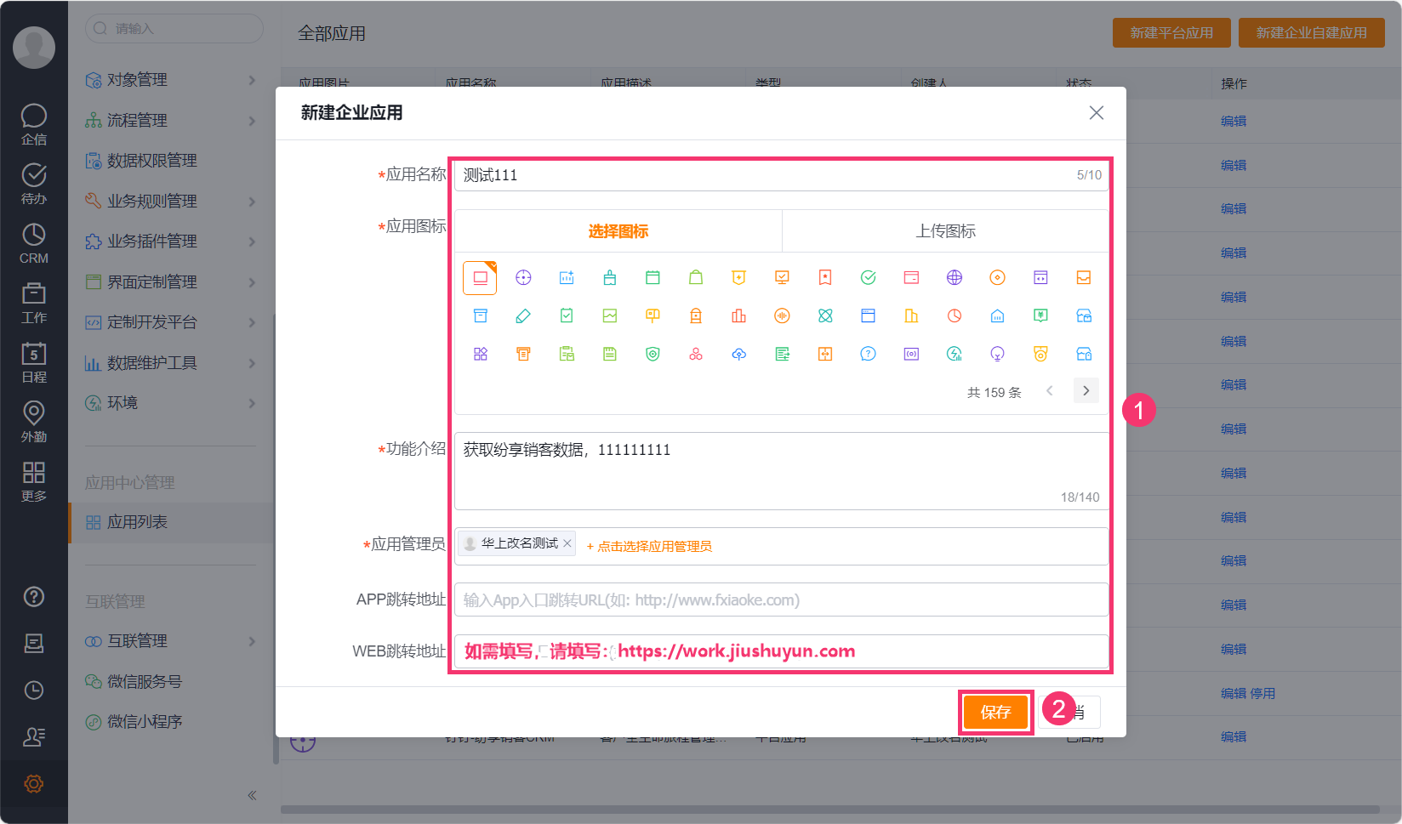Choose the teal pencil icon
This screenshot has width=1402, height=824.
(523, 315)
